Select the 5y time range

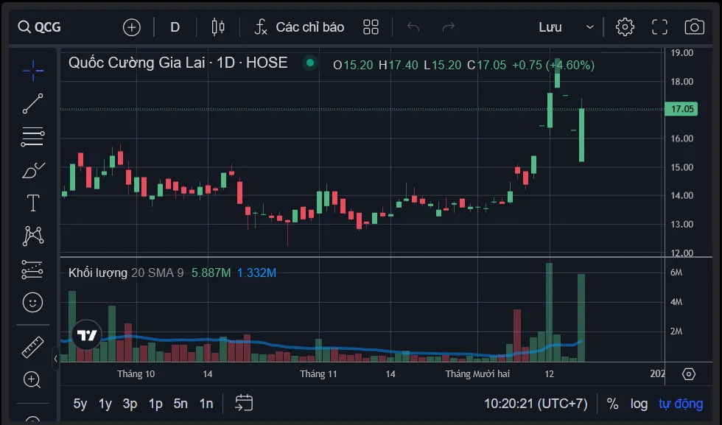80,404
